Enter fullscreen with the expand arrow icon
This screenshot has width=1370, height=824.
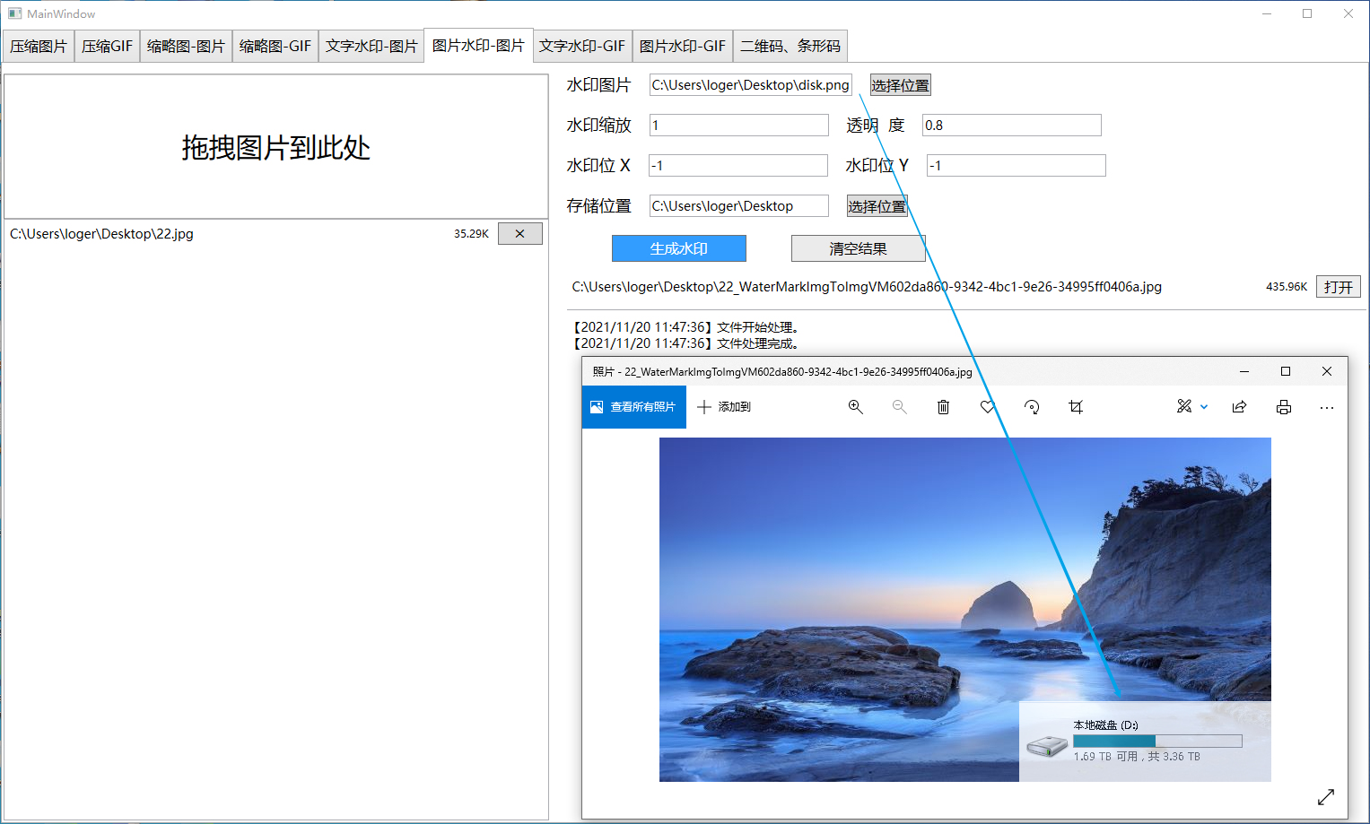(x=1326, y=796)
